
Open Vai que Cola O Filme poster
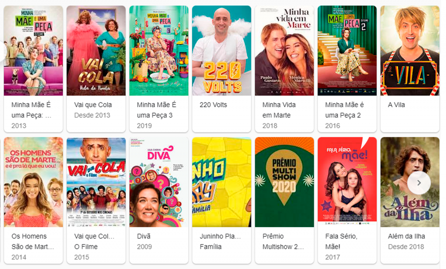click(96, 182)
